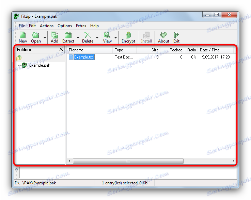Open the File menu

(22, 26)
